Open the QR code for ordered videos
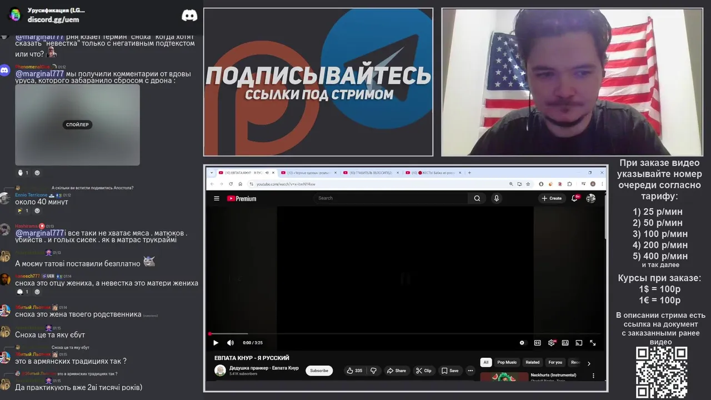Screen dimensions: 711x400 pyautogui.click(x=662, y=372)
